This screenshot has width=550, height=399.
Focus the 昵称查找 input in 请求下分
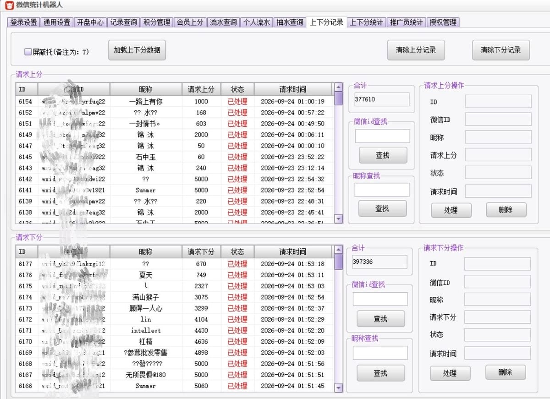pyautogui.click(x=380, y=353)
